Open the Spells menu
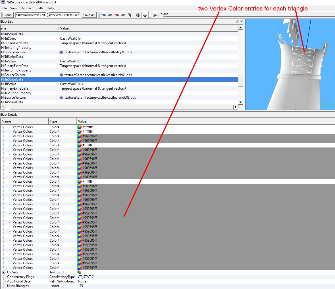Viewport: 335px width, 289px height. (x=39, y=8)
